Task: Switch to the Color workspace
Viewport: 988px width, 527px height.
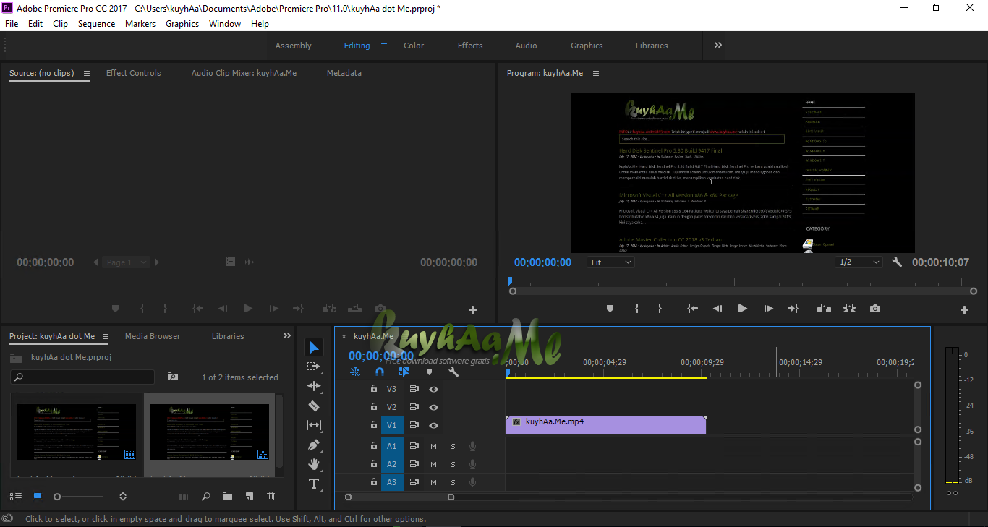Action: point(414,46)
